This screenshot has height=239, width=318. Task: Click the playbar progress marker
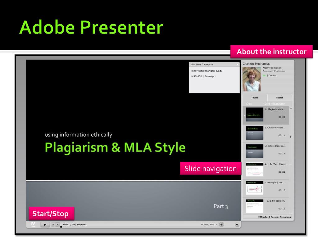(x=61, y=227)
